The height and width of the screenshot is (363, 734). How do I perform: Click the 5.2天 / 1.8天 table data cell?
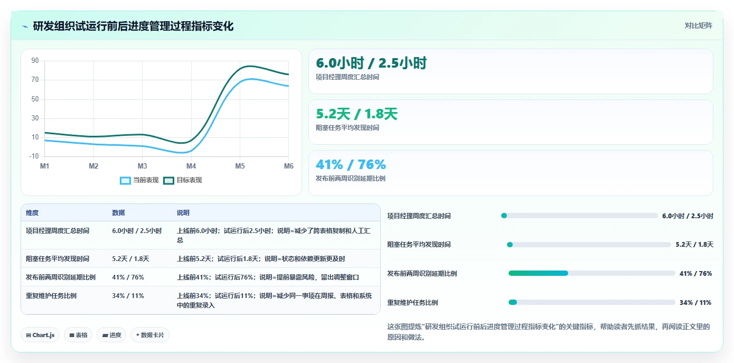(x=130, y=259)
